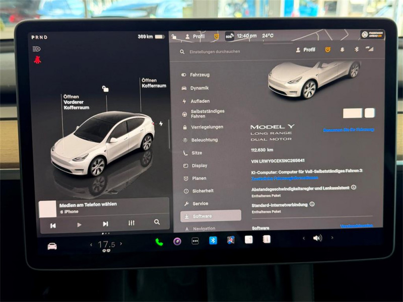
Task: Skip to the next track
Action: click(x=105, y=224)
